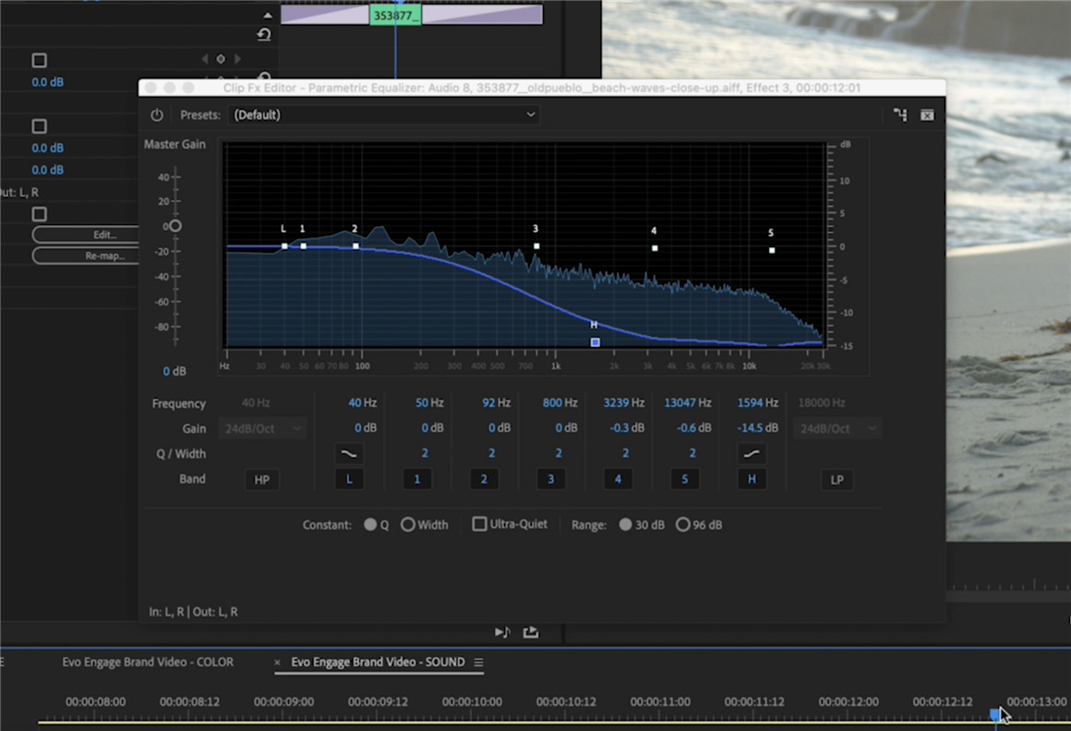Select the Width constant radio button
The height and width of the screenshot is (731, 1071).
(408, 524)
